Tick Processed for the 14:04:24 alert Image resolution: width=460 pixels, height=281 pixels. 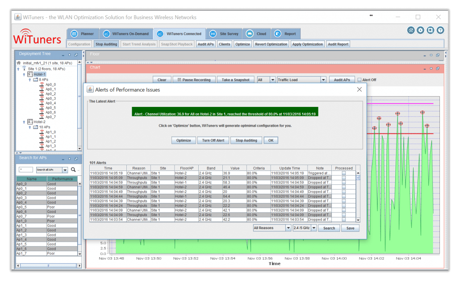[343, 206]
